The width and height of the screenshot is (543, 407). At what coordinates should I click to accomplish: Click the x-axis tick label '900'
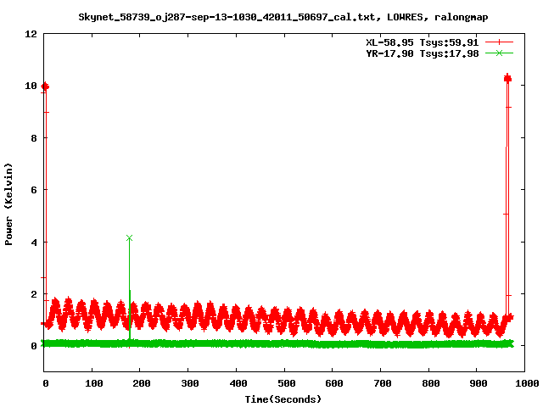[479, 383]
